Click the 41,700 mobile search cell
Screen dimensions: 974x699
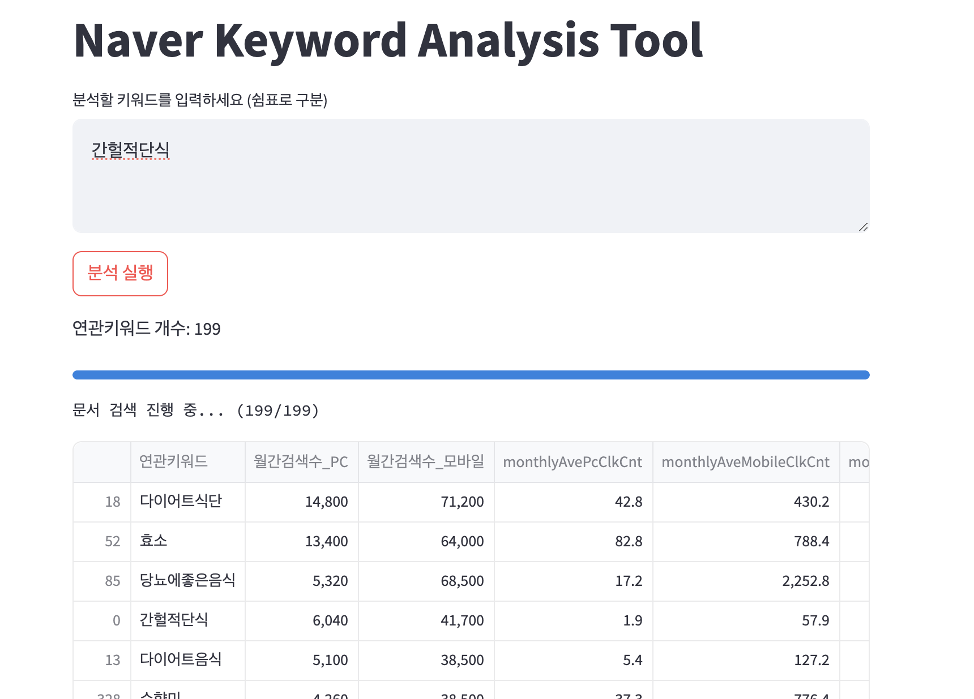point(426,620)
